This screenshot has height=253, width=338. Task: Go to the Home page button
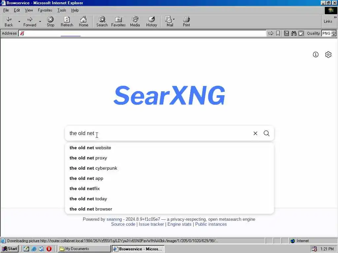84,21
